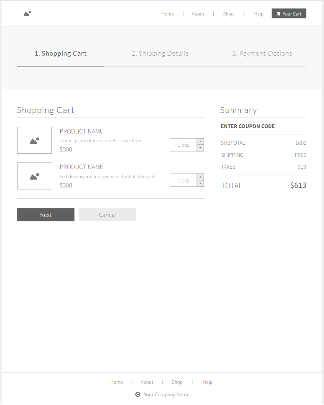This screenshot has height=405, width=324.
Task: Increase quantity of the Lorem ipsum product
Action: [x=200, y=141]
